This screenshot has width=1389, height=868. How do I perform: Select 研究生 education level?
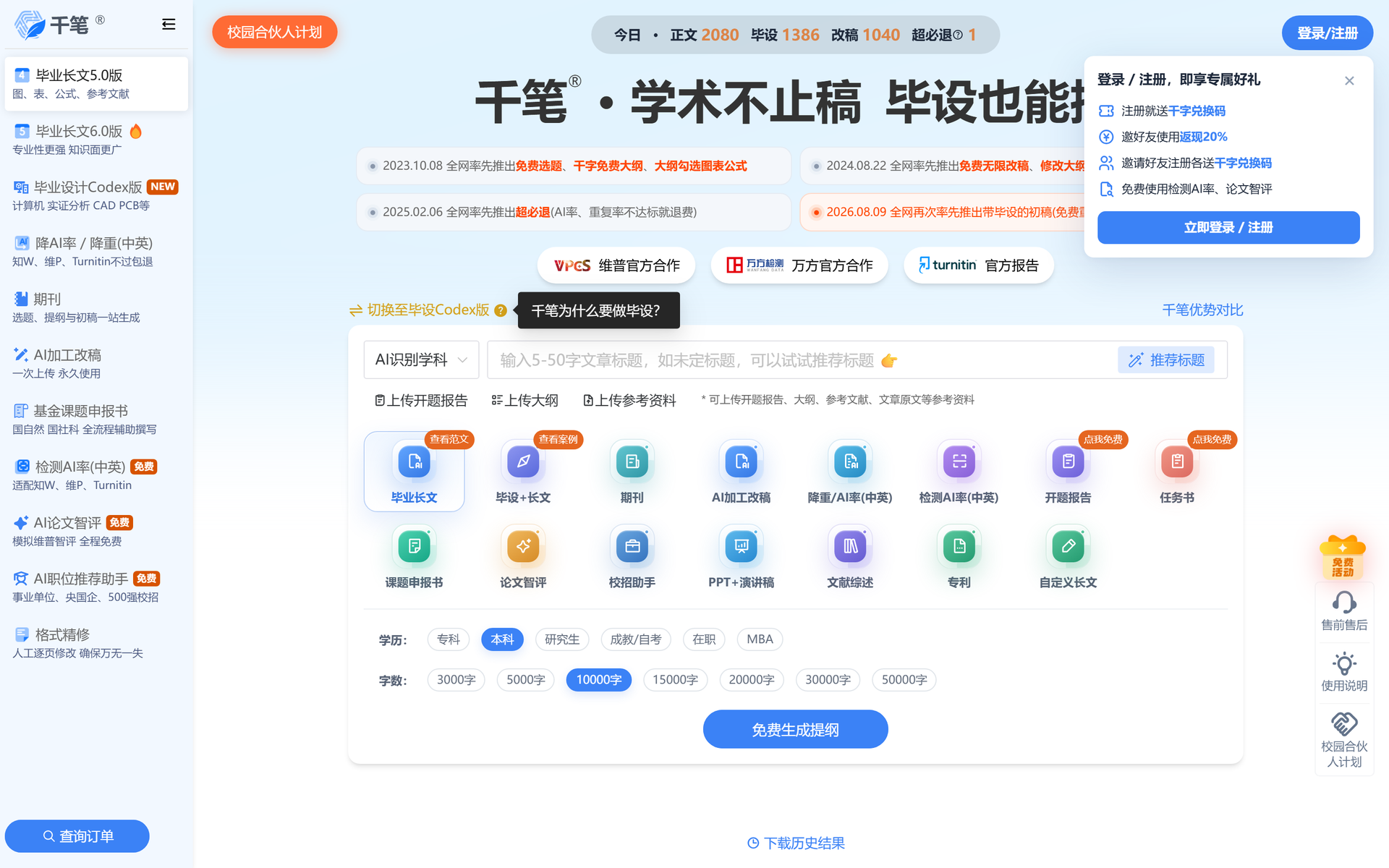[x=562, y=639]
